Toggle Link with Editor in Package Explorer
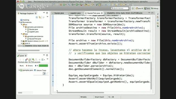The height and width of the screenshot is (99, 176). pos(40,17)
